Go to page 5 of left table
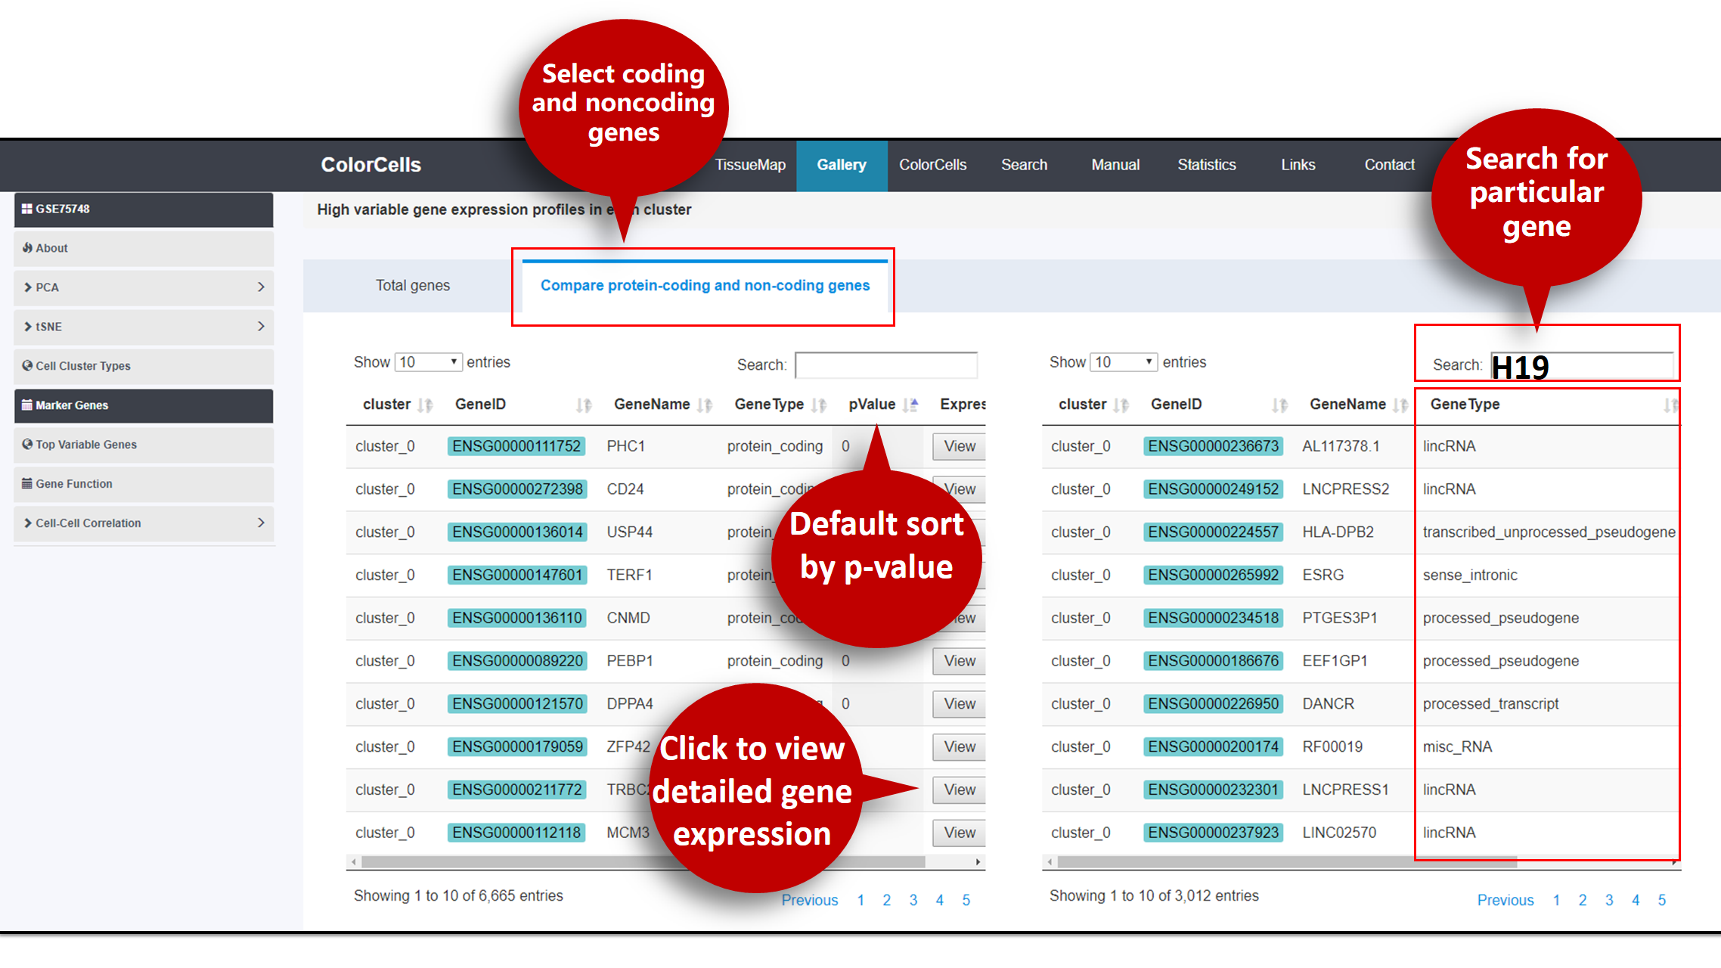This screenshot has height=968, width=1721. coord(966,900)
